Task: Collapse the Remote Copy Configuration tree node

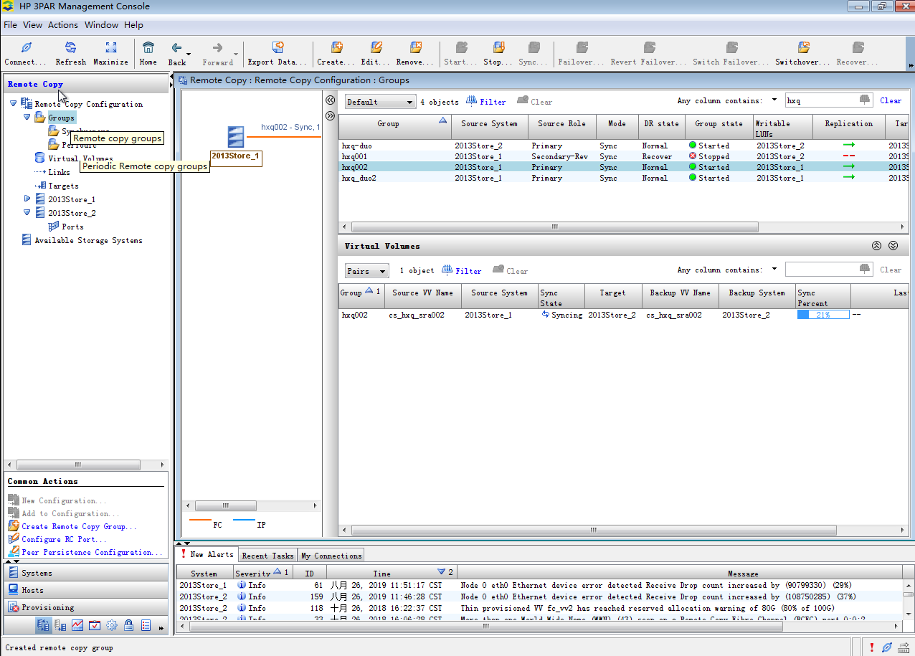Action: pos(14,104)
